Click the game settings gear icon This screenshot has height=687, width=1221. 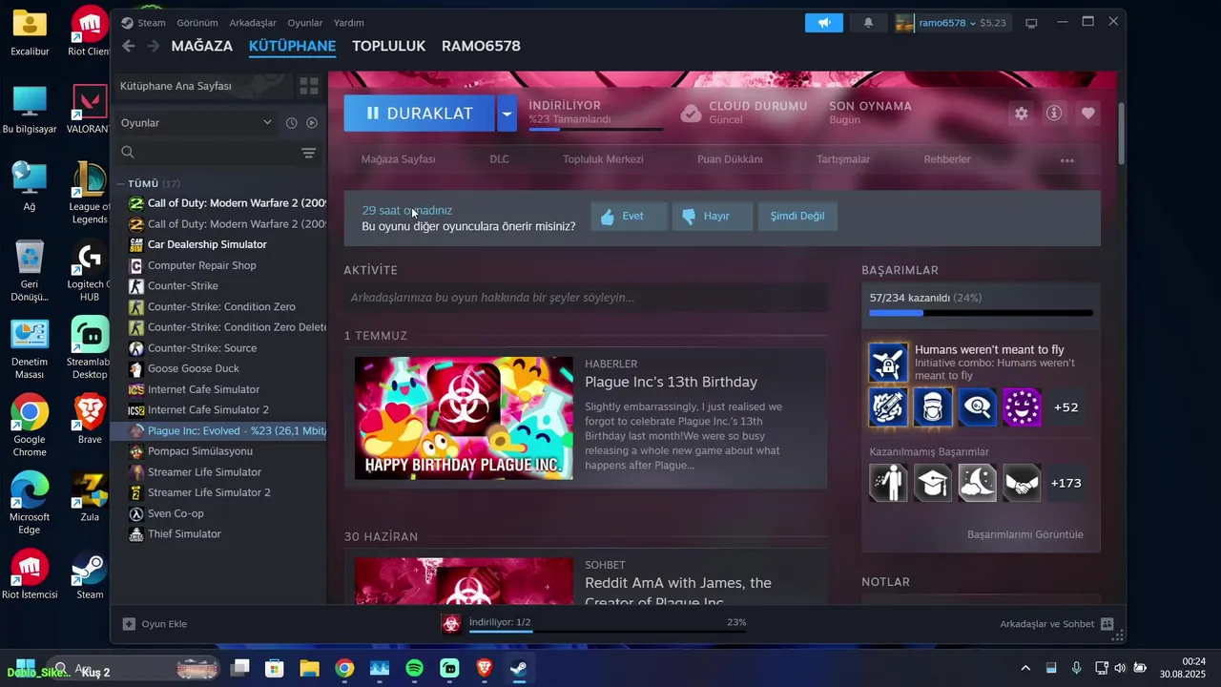(1022, 113)
